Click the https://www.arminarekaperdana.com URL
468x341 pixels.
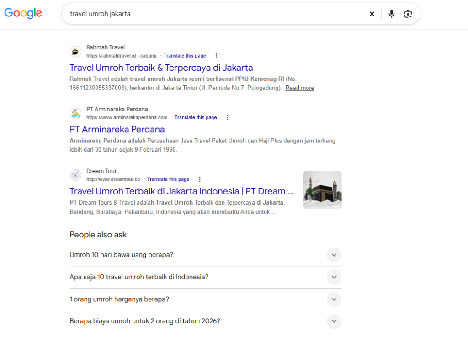(x=127, y=117)
